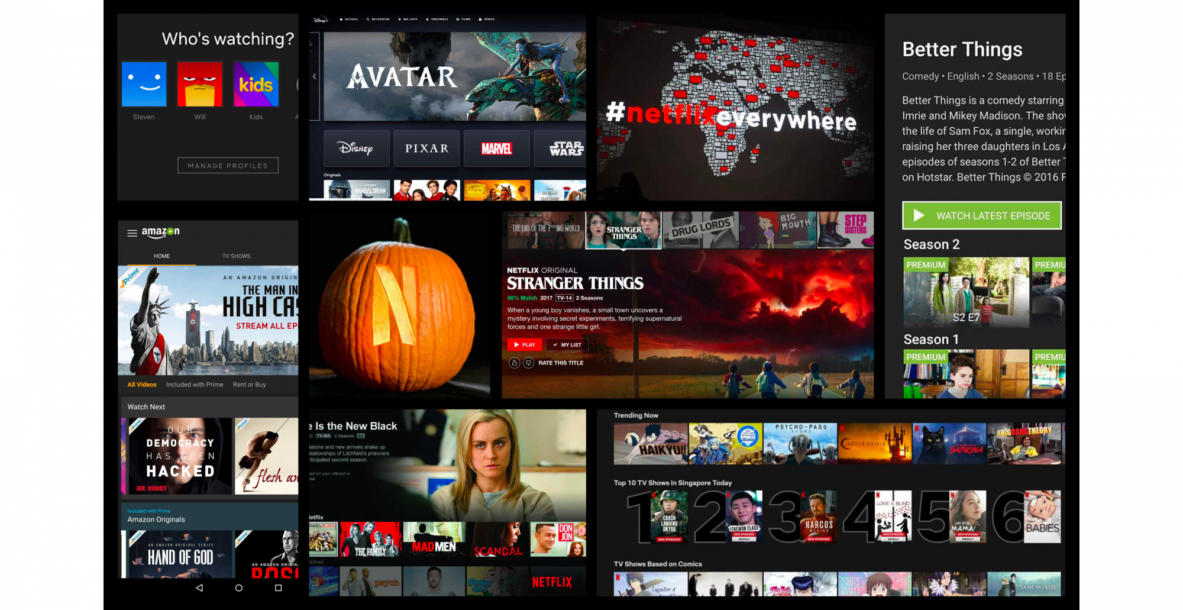Click the #netflixeverywhere world map image
The height and width of the screenshot is (610, 1183).
coord(735,108)
